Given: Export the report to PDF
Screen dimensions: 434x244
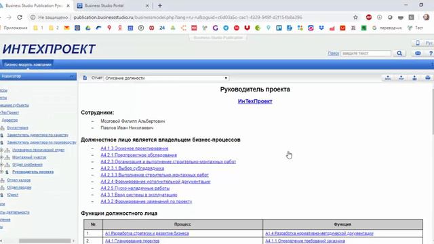Looking at the screenshot, I should coord(401,78).
